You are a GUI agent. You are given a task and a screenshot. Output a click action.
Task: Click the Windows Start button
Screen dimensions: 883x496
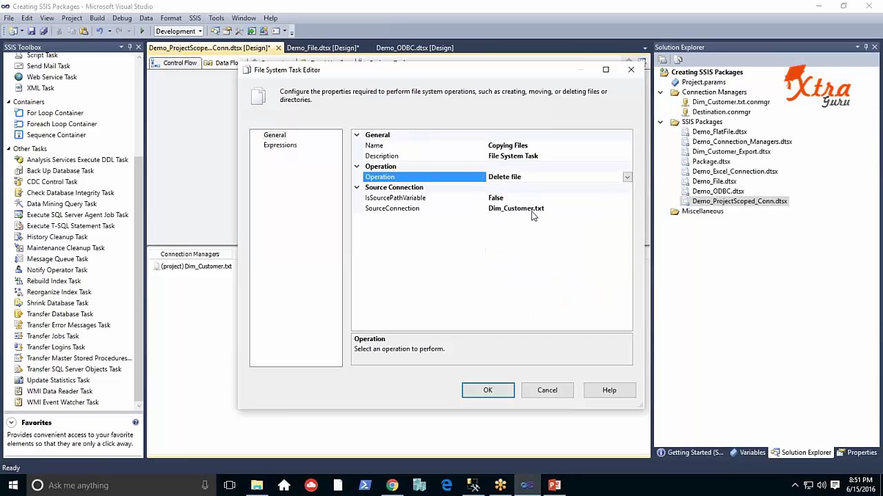point(13,485)
